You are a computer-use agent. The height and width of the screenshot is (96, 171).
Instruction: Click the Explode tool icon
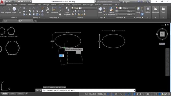pos(42,11)
